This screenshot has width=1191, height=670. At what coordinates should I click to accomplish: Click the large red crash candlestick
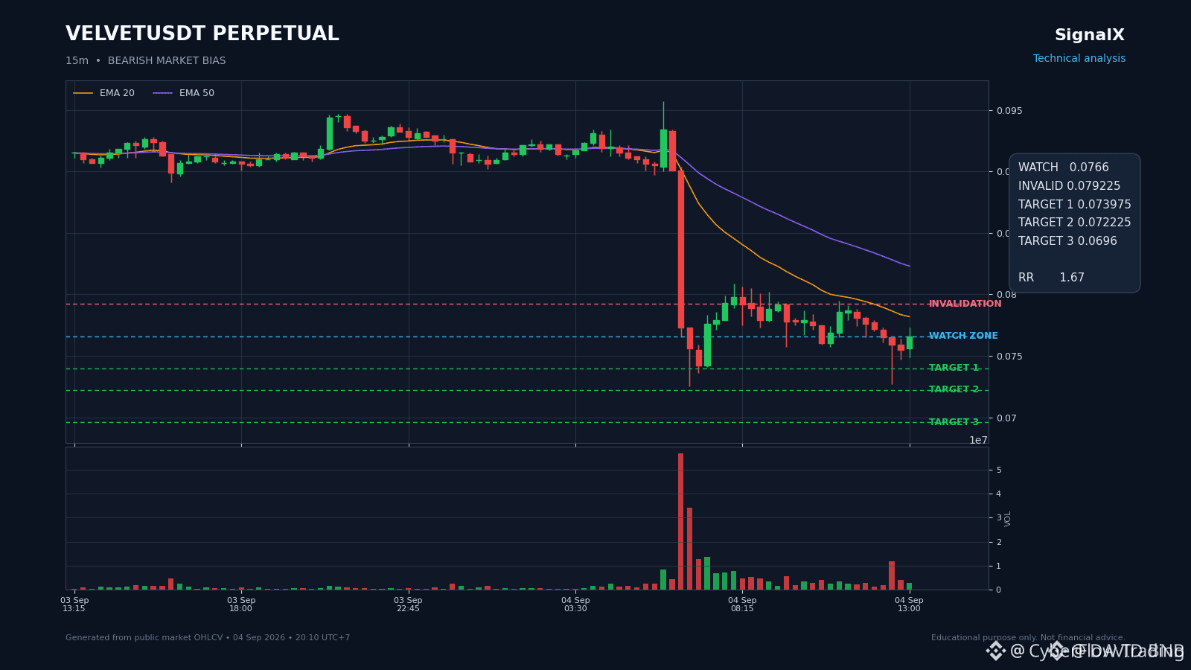tap(681, 249)
